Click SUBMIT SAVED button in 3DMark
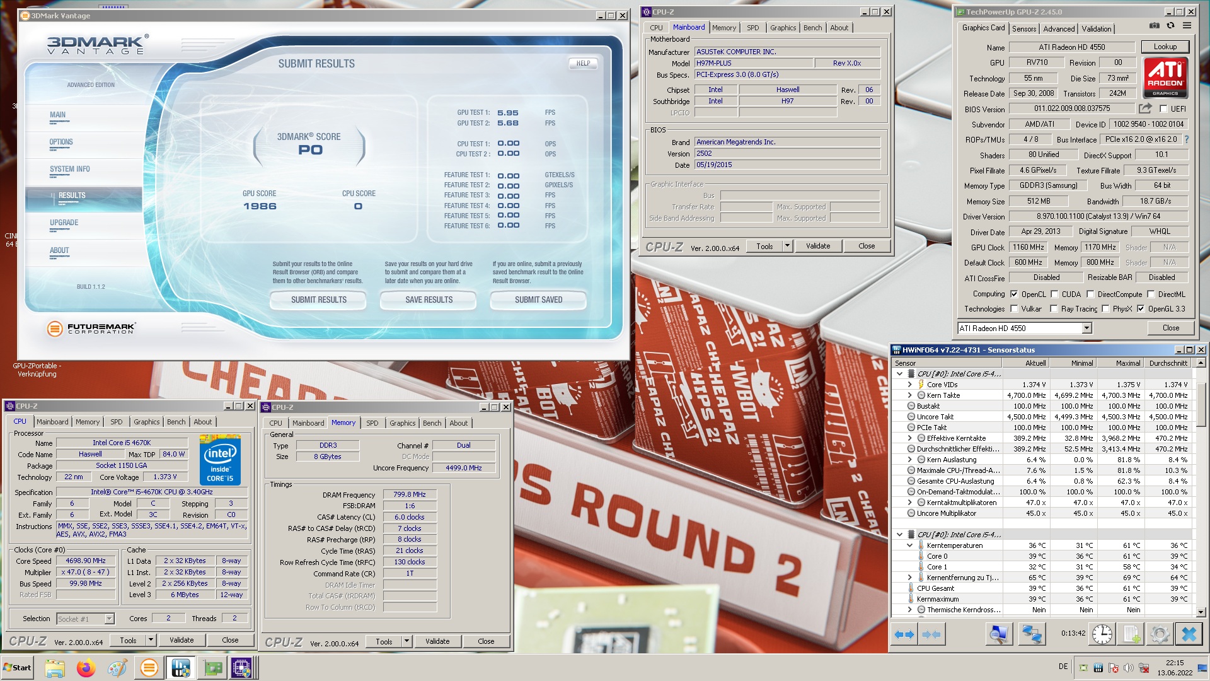This screenshot has height=681, width=1210. point(538,300)
